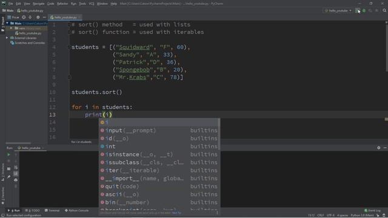
Task: Select Scratches and Consoles in the tree
Action: point(28,43)
